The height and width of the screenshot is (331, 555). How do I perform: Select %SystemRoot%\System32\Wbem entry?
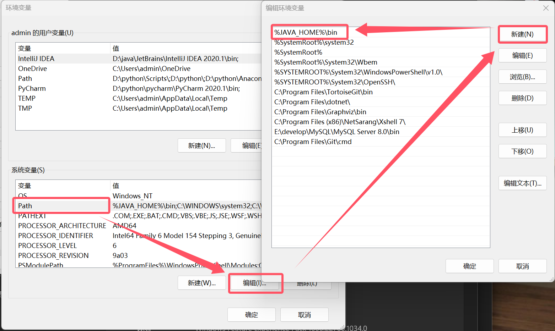[381, 62]
